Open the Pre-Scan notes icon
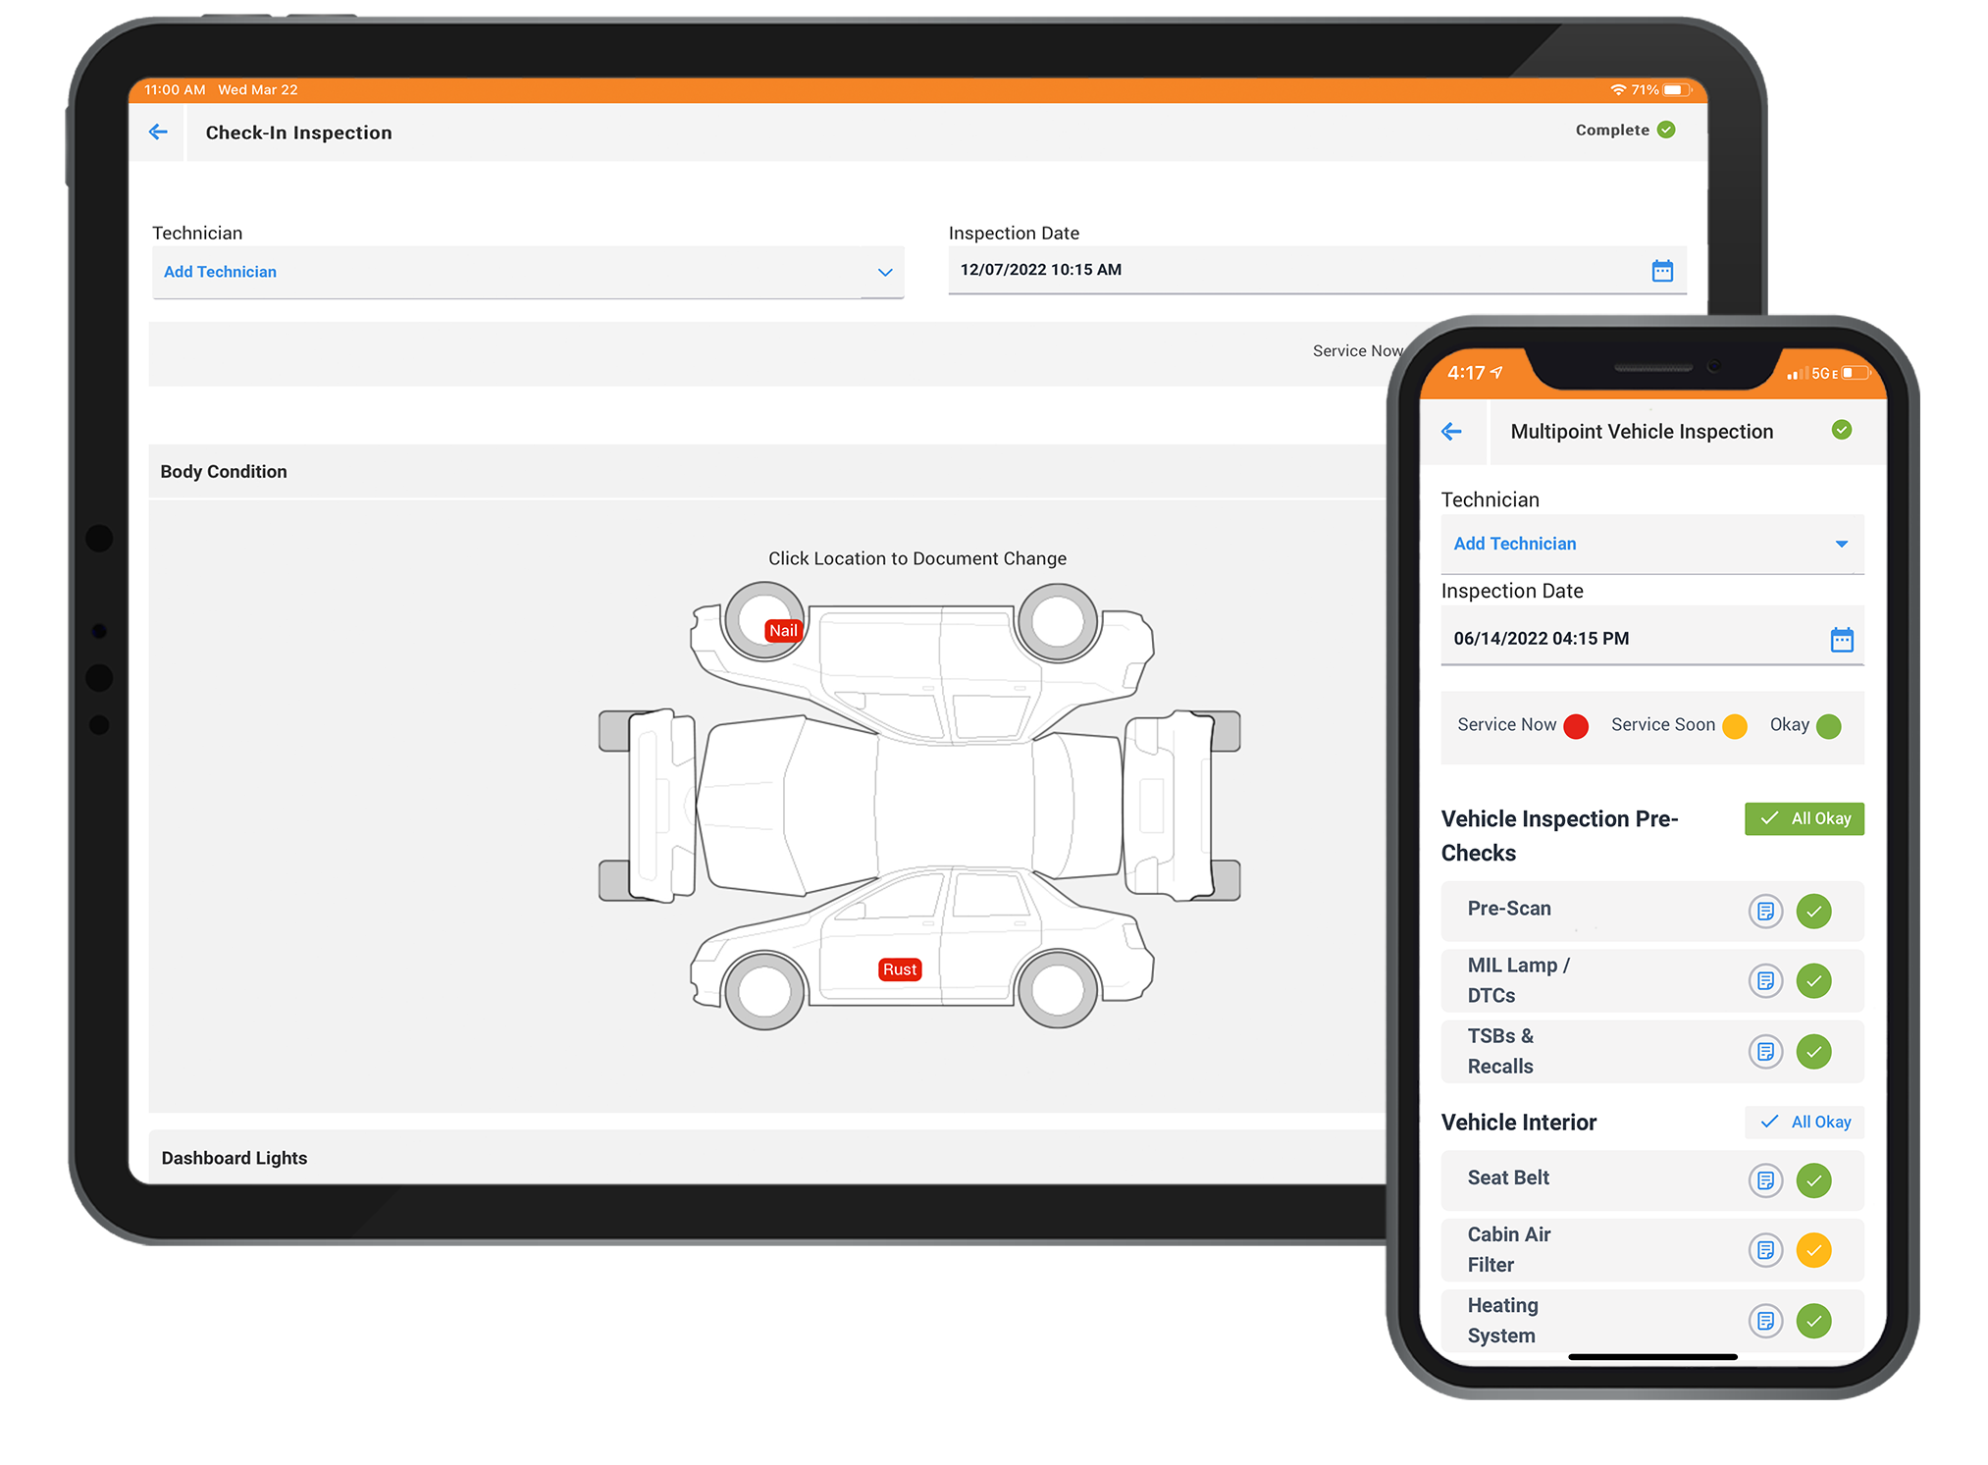This screenshot has height=1465, width=1988. [x=1765, y=911]
